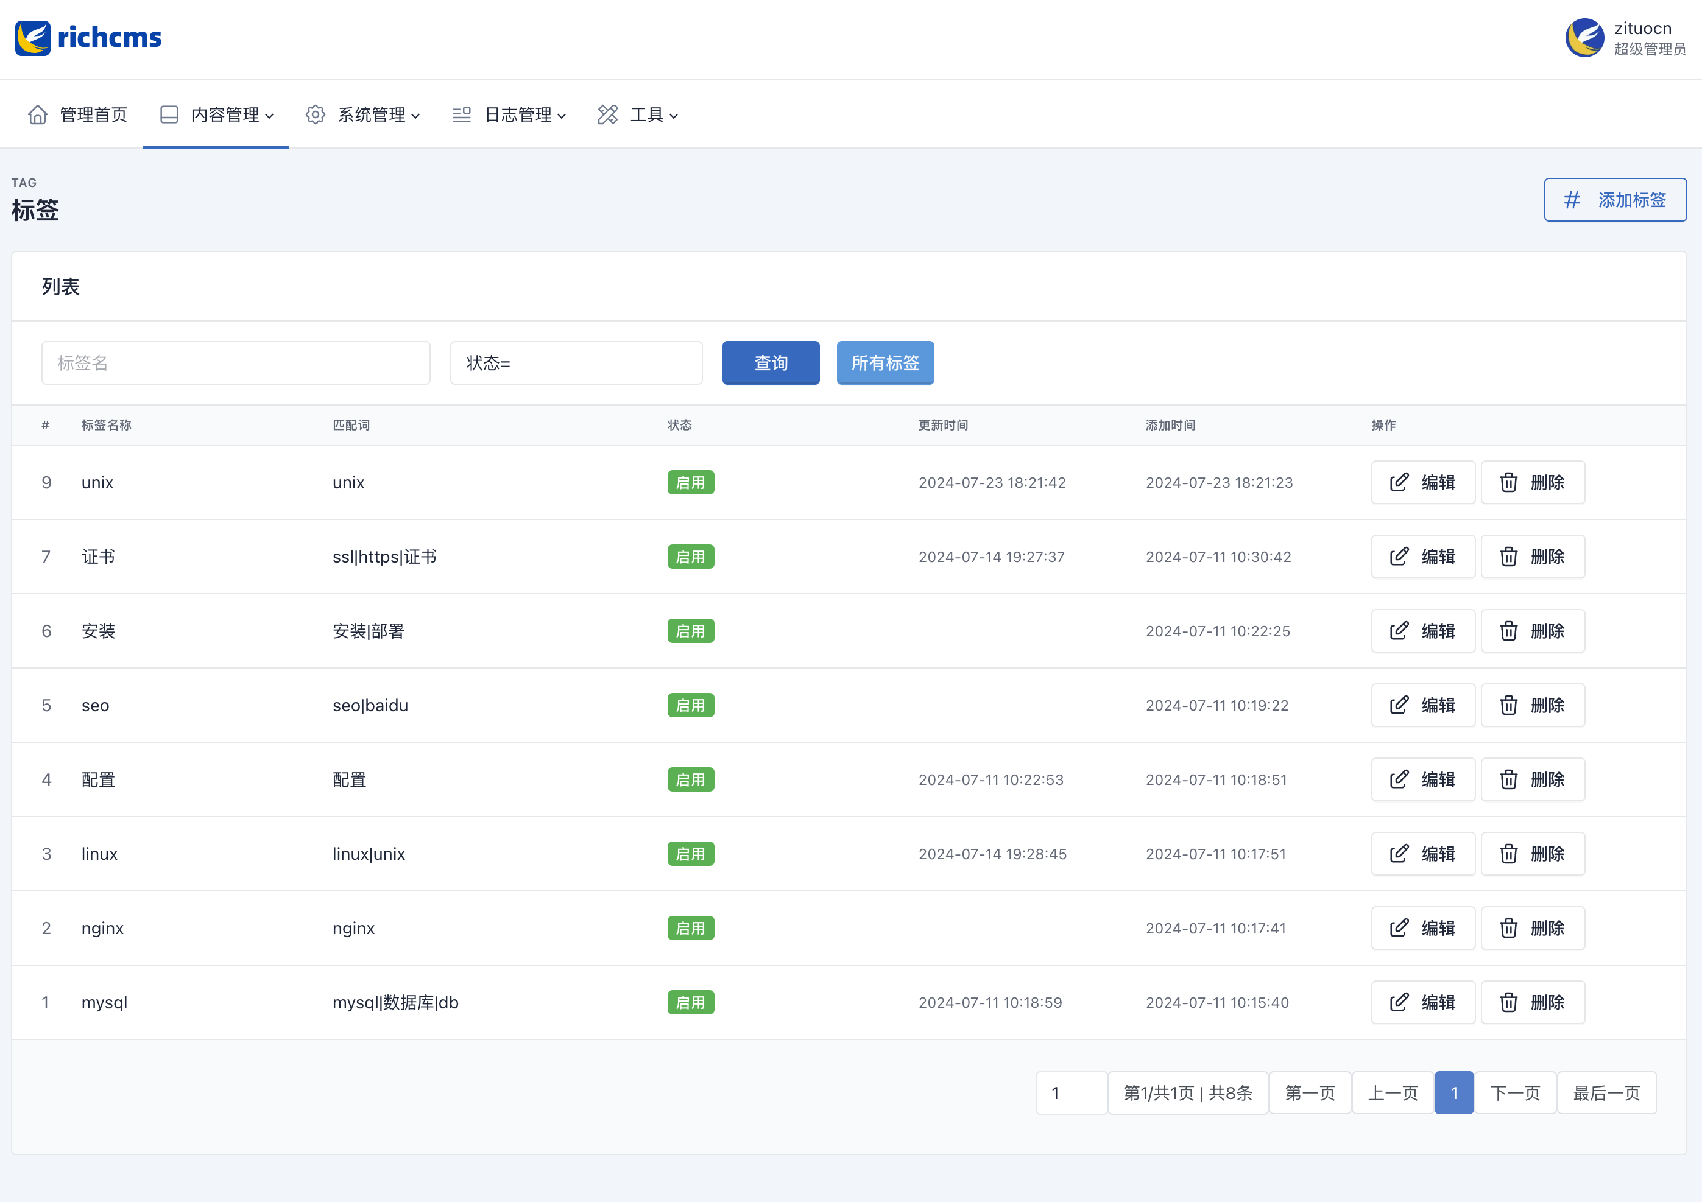Click the 更新时间 column header
This screenshot has width=1702, height=1202.
click(943, 424)
